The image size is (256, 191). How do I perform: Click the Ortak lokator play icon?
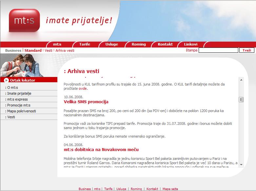(6, 80)
